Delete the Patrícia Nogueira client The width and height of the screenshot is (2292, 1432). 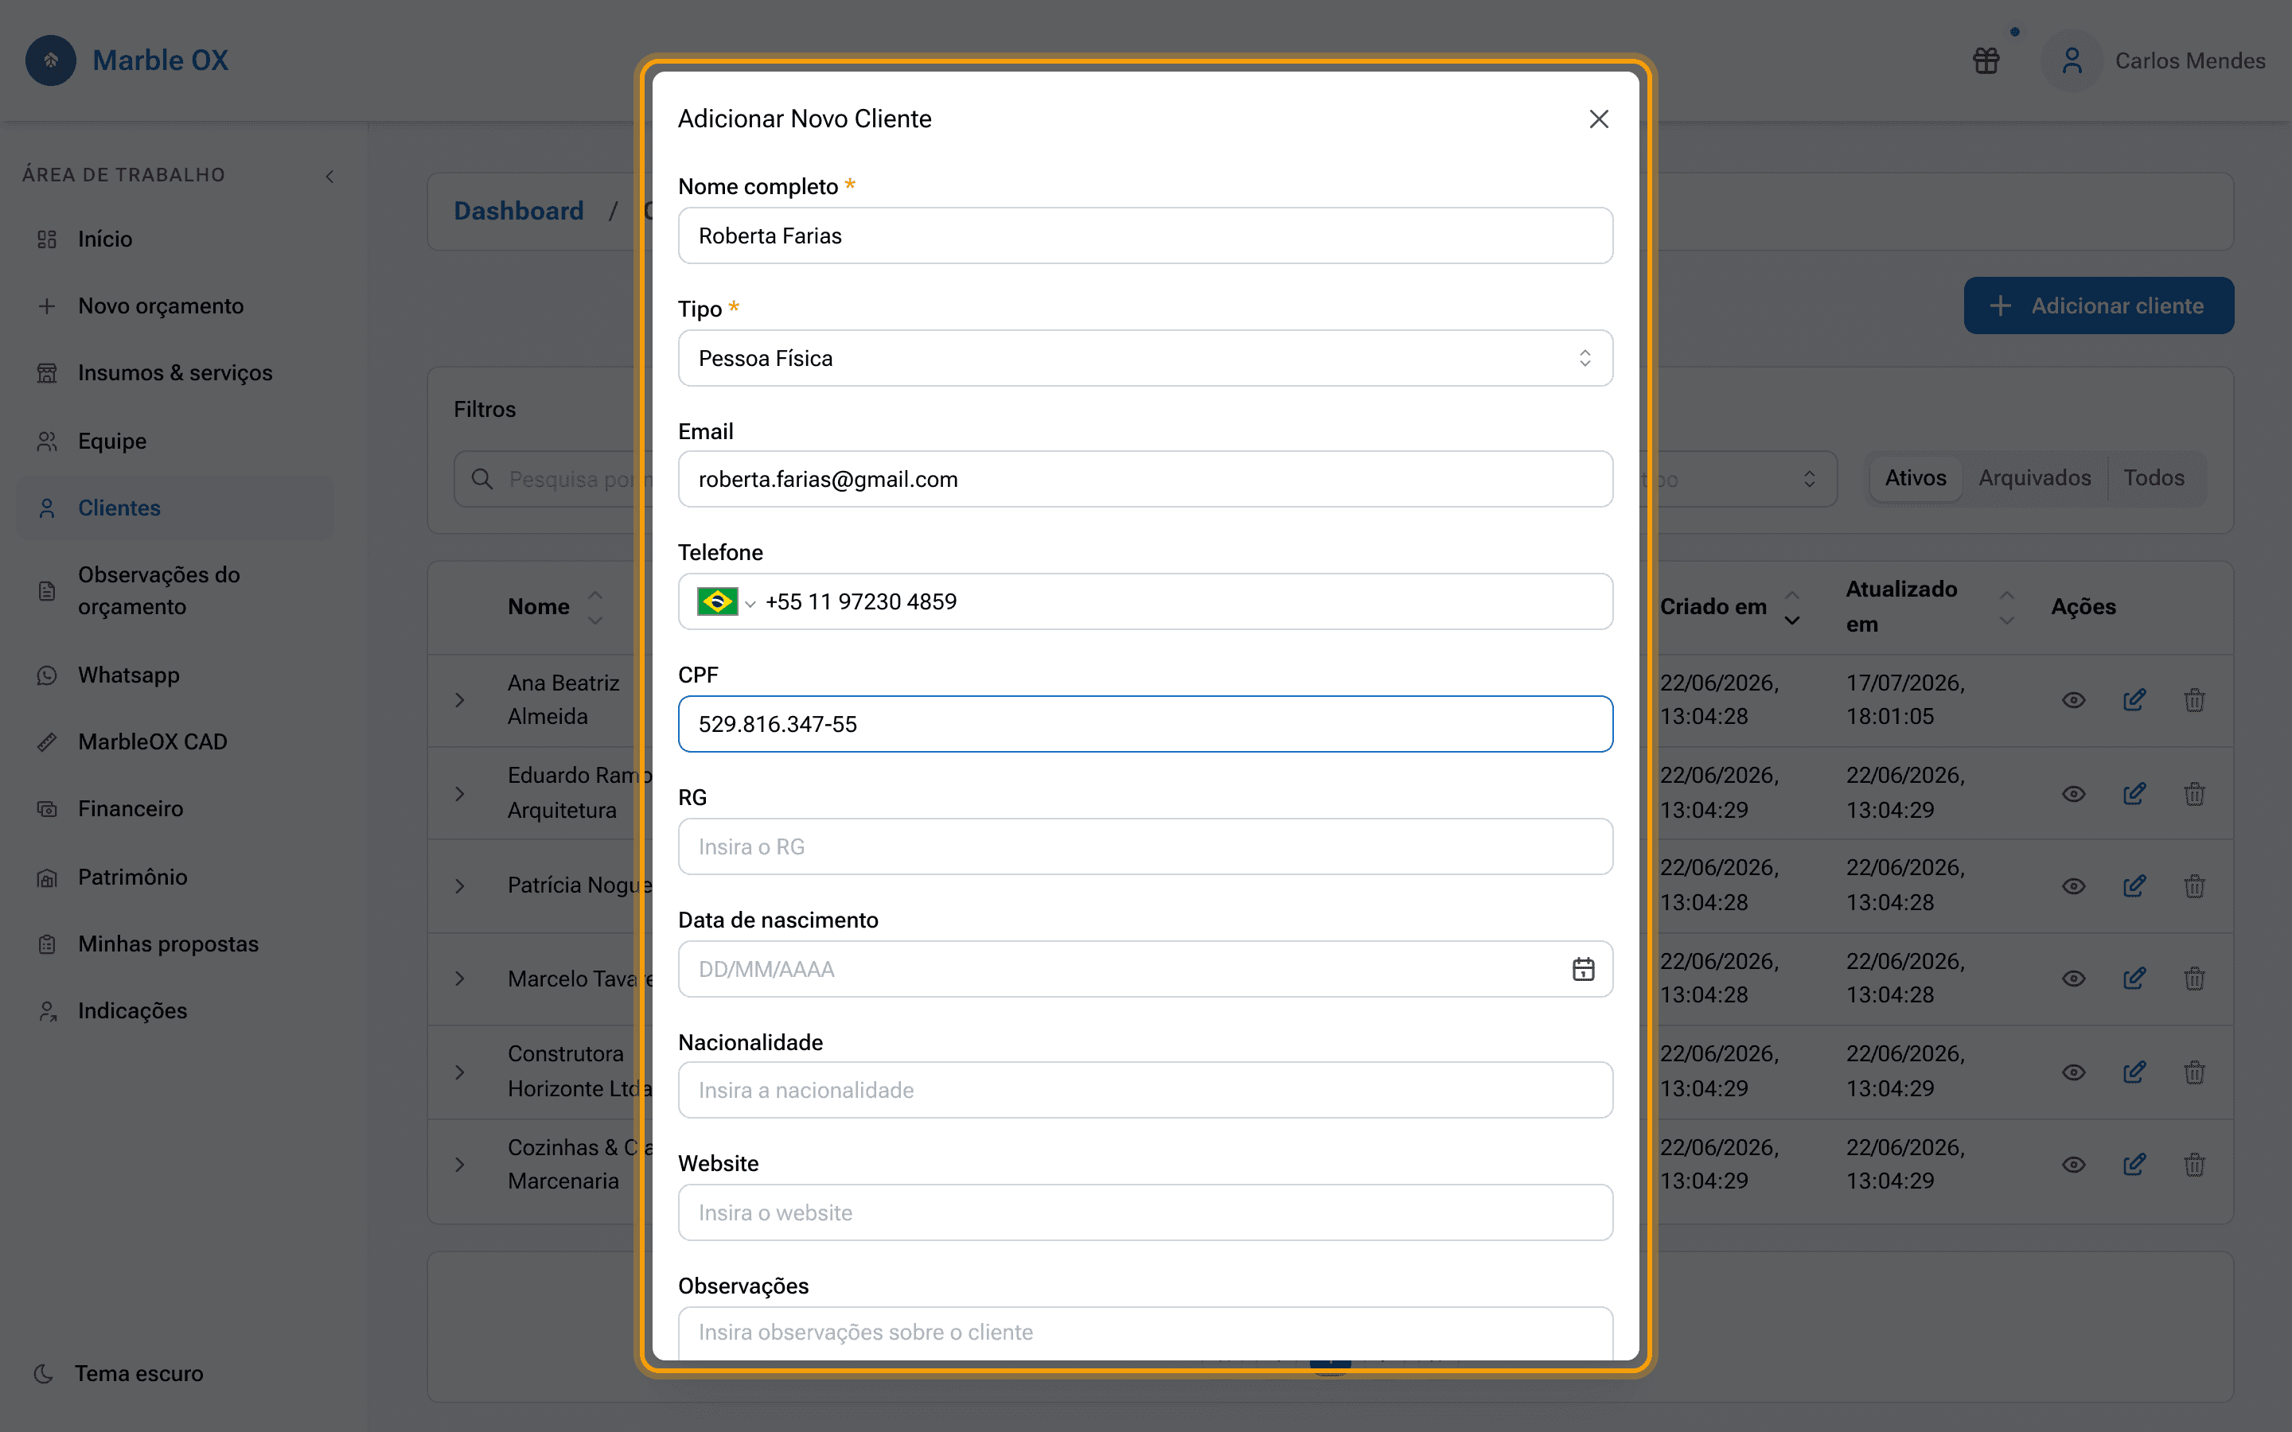click(x=2194, y=885)
